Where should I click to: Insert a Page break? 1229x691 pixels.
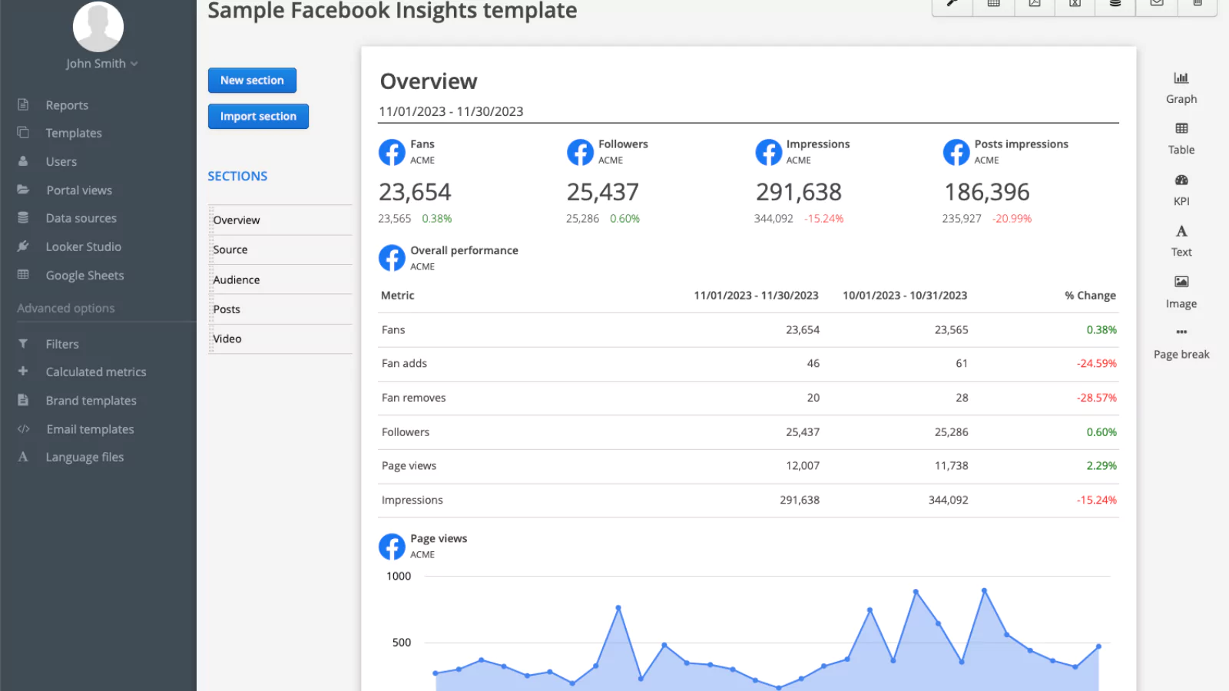point(1181,342)
